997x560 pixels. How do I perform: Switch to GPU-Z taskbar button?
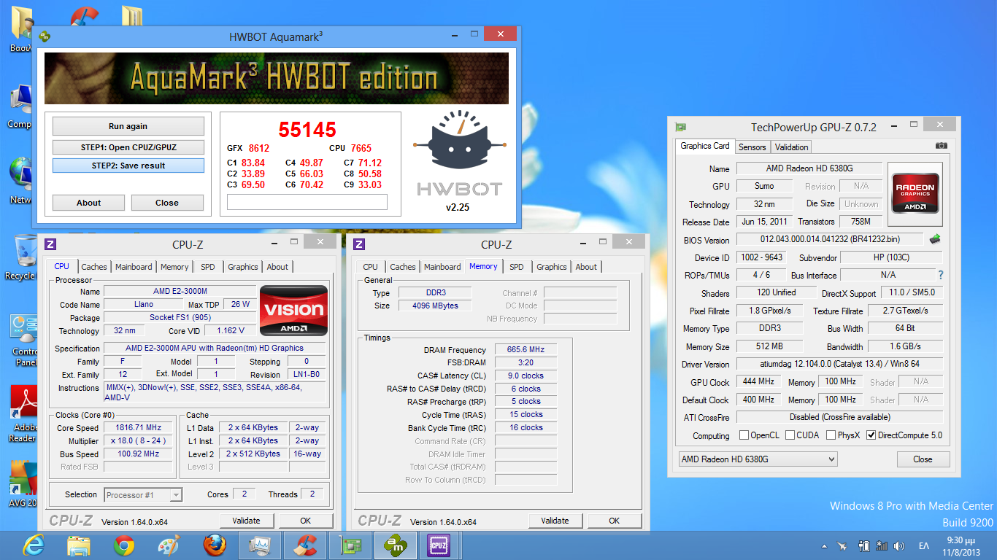[x=350, y=545]
